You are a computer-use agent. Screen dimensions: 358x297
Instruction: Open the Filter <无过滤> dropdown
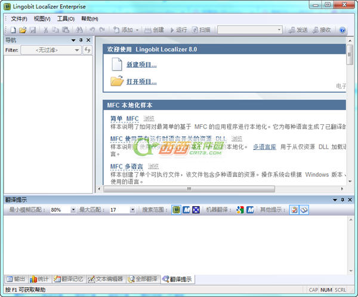51,50
